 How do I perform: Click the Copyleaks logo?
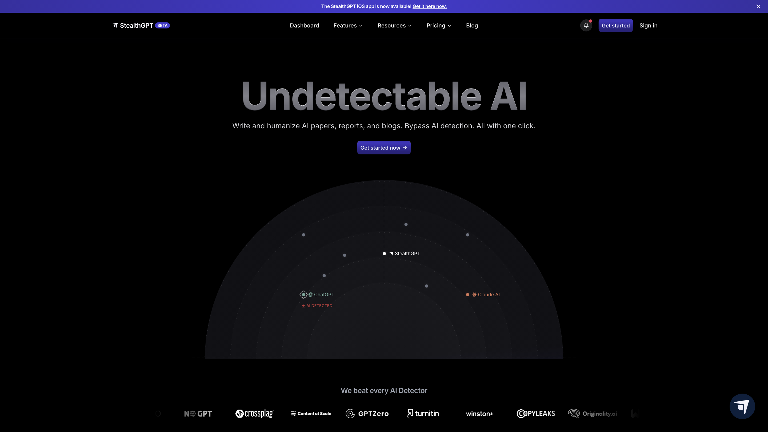[x=536, y=414]
